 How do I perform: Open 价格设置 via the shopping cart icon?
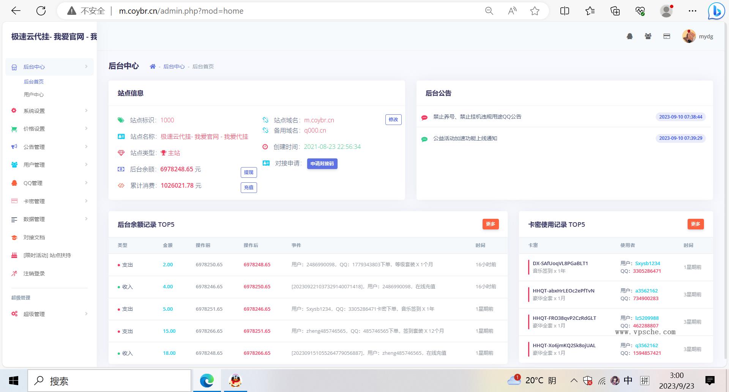tap(14, 128)
